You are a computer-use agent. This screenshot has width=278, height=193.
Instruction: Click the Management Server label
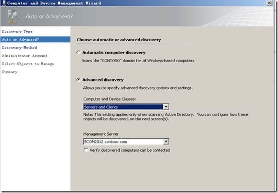pos(101,134)
